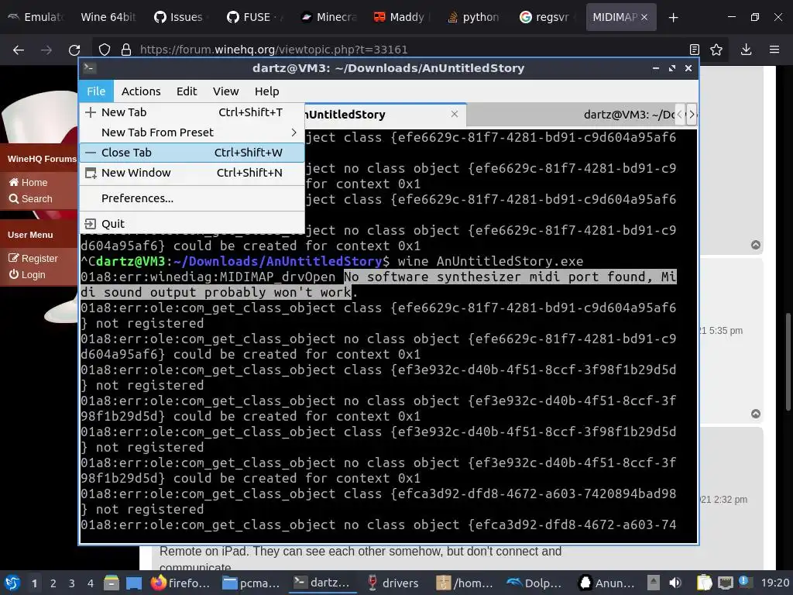
Task: Switch to the FUSE GitHub tab
Action: point(253,17)
